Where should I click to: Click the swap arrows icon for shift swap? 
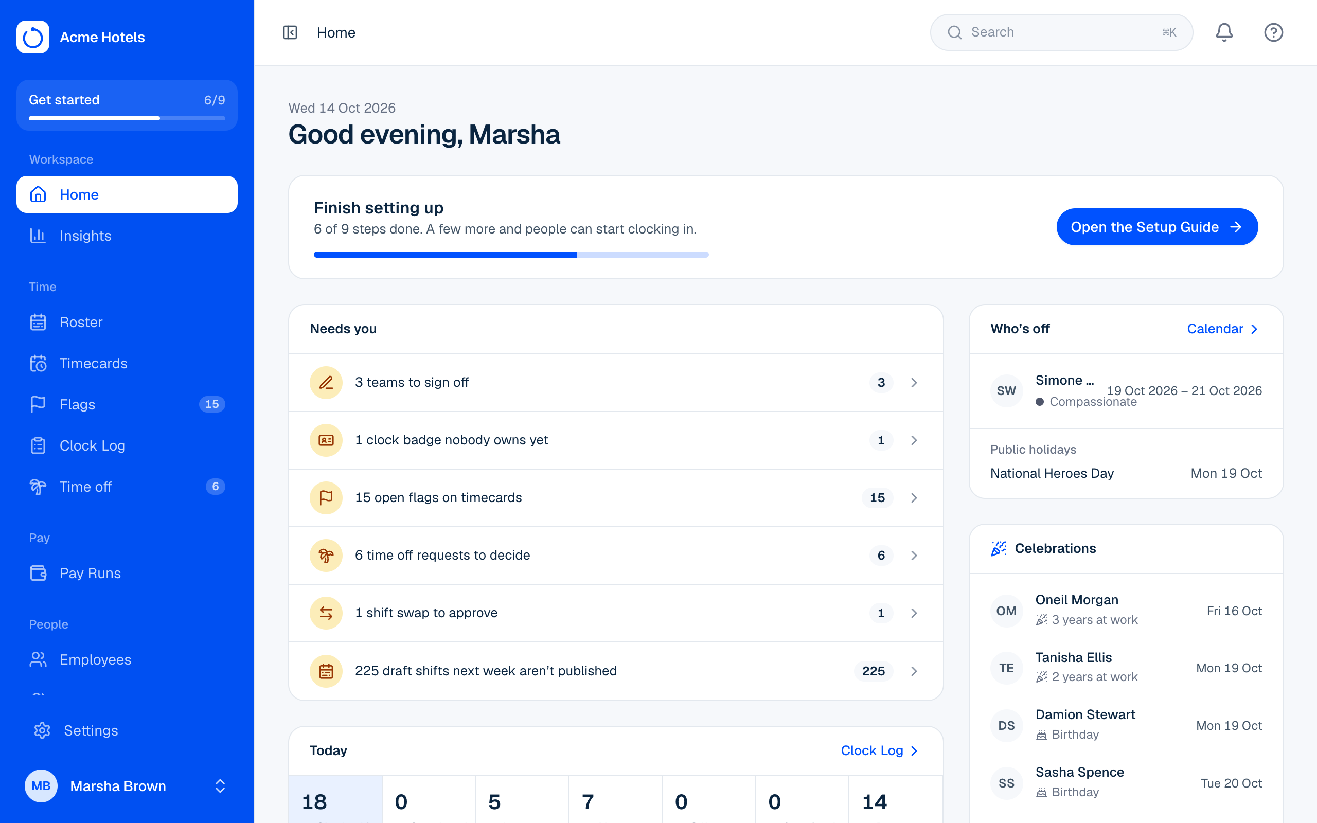point(326,613)
